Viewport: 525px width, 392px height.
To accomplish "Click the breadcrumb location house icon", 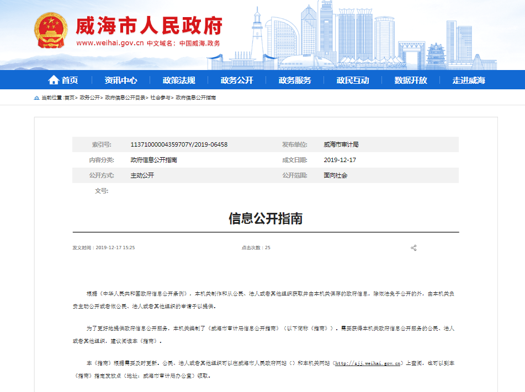I will [x=37, y=98].
